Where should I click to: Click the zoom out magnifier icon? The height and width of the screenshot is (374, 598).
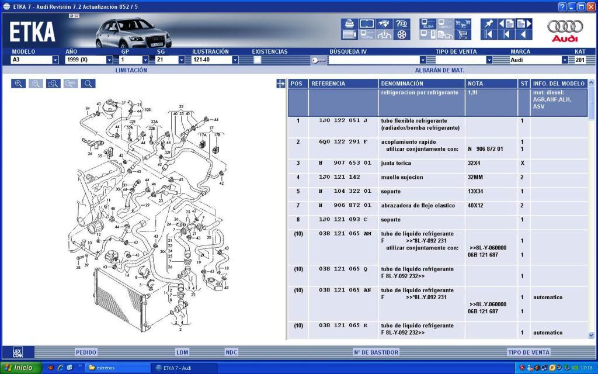[x=36, y=84]
